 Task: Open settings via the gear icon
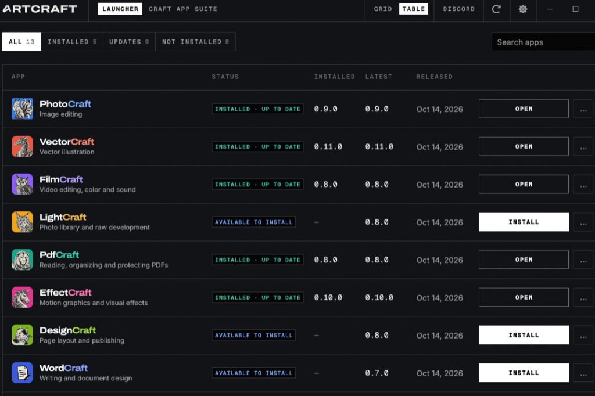click(523, 9)
